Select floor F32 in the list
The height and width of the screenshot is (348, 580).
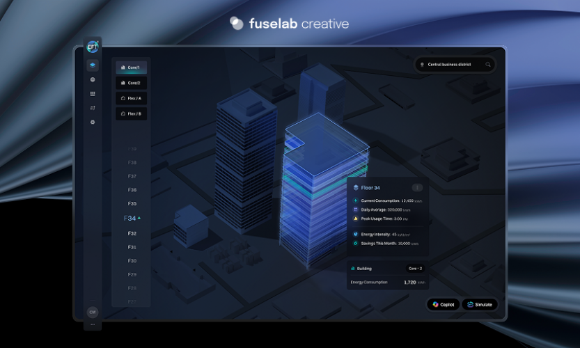pos(132,233)
